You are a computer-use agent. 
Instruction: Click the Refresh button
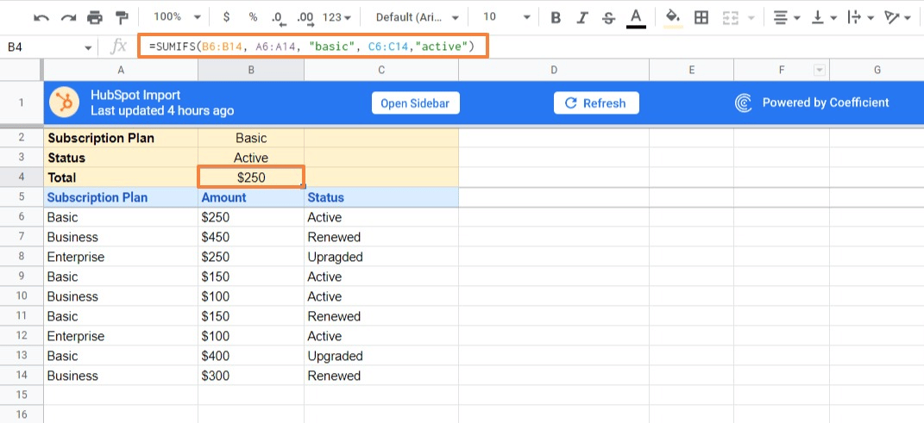tap(596, 103)
